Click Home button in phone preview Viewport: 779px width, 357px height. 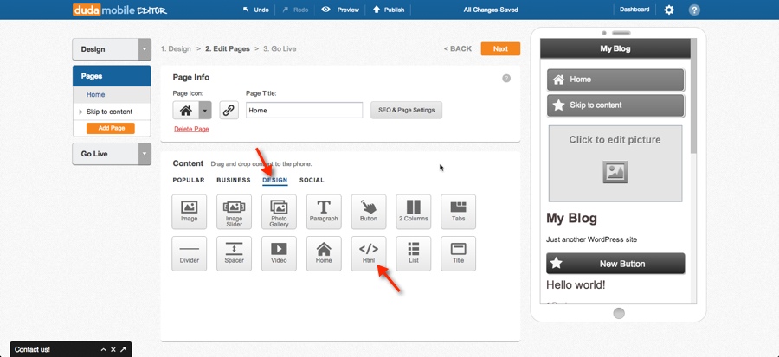[x=615, y=80]
